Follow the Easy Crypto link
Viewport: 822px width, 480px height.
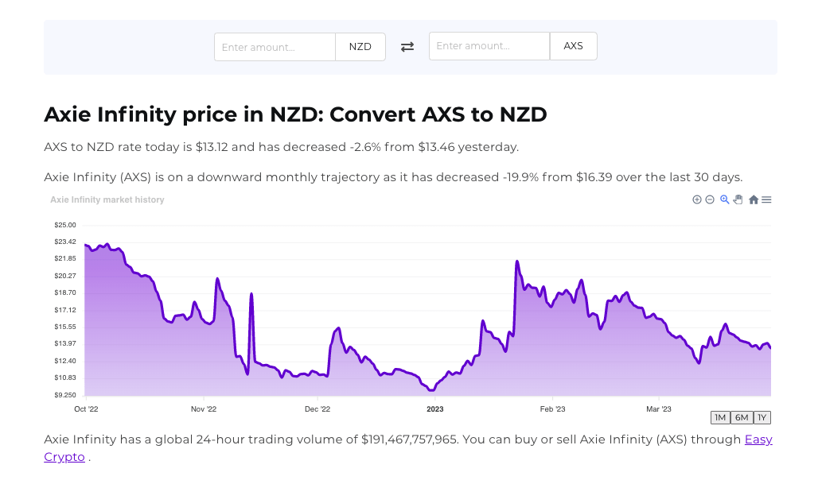click(758, 439)
